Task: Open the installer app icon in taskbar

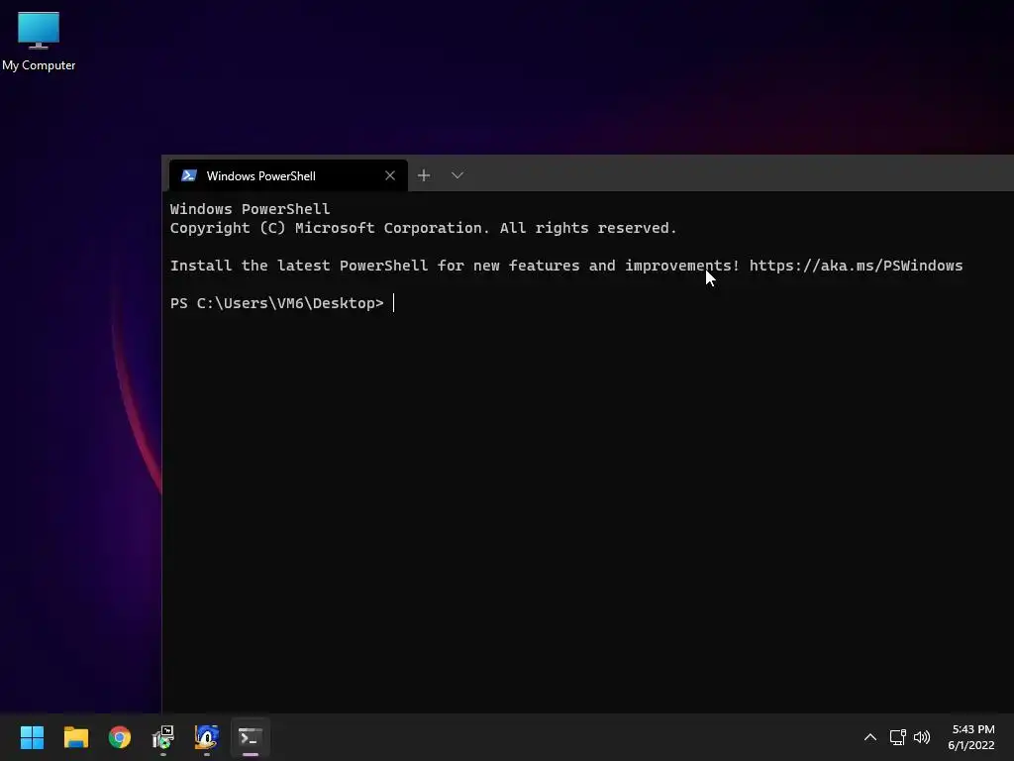Action: point(163,737)
